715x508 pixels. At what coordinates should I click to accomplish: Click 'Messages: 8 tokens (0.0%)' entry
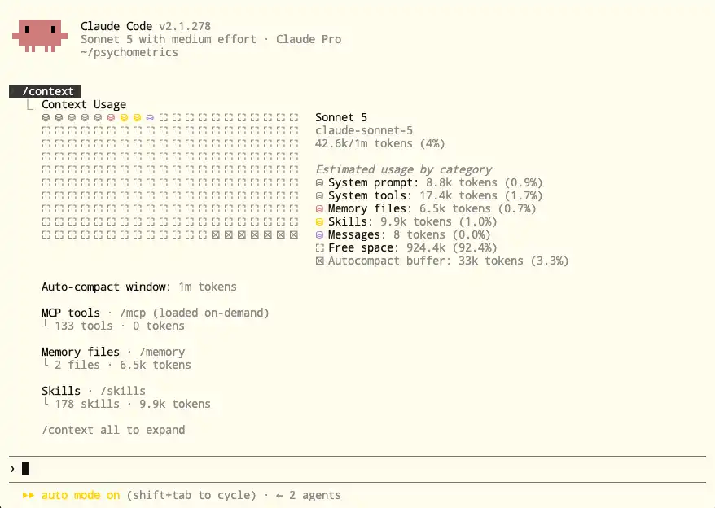coord(403,234)
